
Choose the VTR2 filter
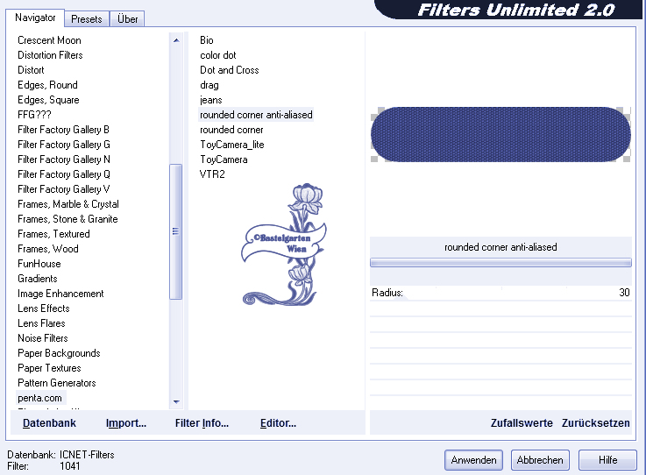pos(212,174)
